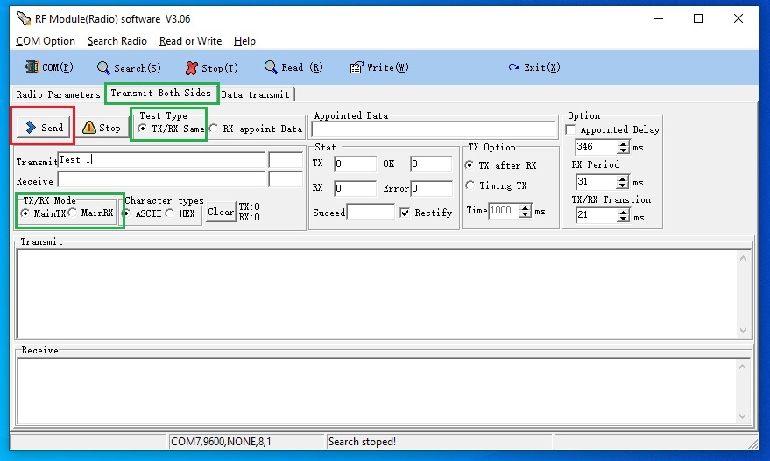Increase the TX/RX Transtion value
The height and width of the screenshot is (461, 770).
coord(623,212)
